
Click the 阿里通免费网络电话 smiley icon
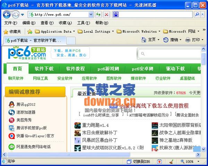point(12,147)
